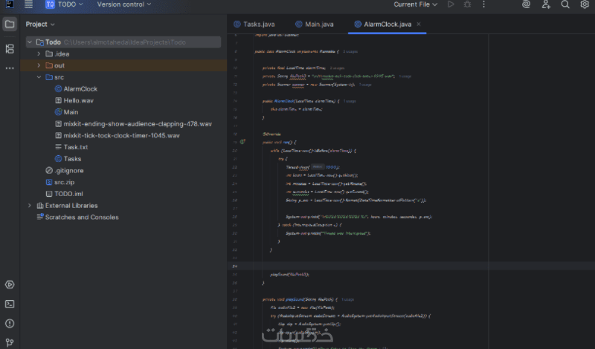The height and width of the screenshot is (349, 595).
Task: Open the Terminal tool window
Action: [10, 304]
